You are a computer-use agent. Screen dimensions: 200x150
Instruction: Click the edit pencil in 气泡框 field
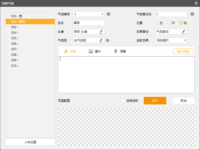(x=101, y=40)
